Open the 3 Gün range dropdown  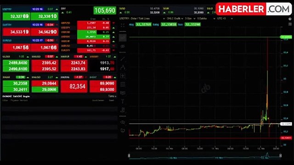pos(190,19)
